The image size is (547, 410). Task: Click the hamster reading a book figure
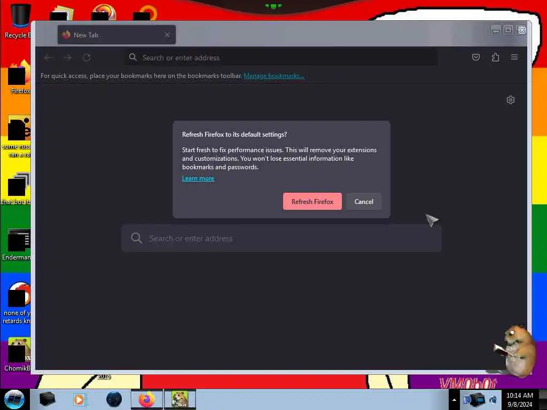(x=515, y=351)
